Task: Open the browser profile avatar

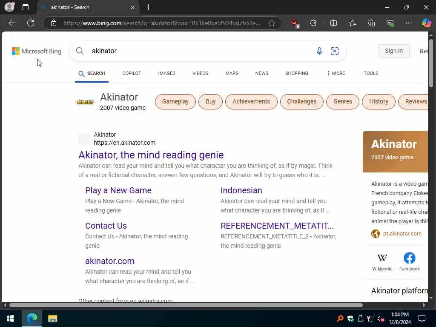Action: pyautogui.click(x=9, y=7)
